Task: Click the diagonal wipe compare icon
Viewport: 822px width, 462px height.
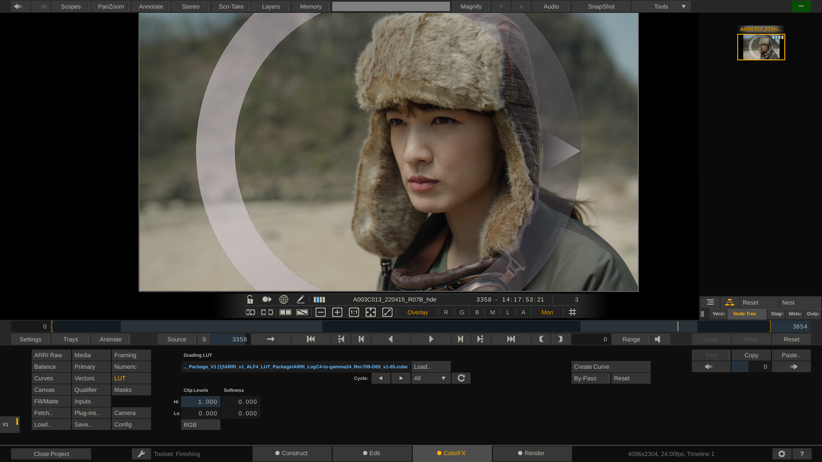Action: 302,312
